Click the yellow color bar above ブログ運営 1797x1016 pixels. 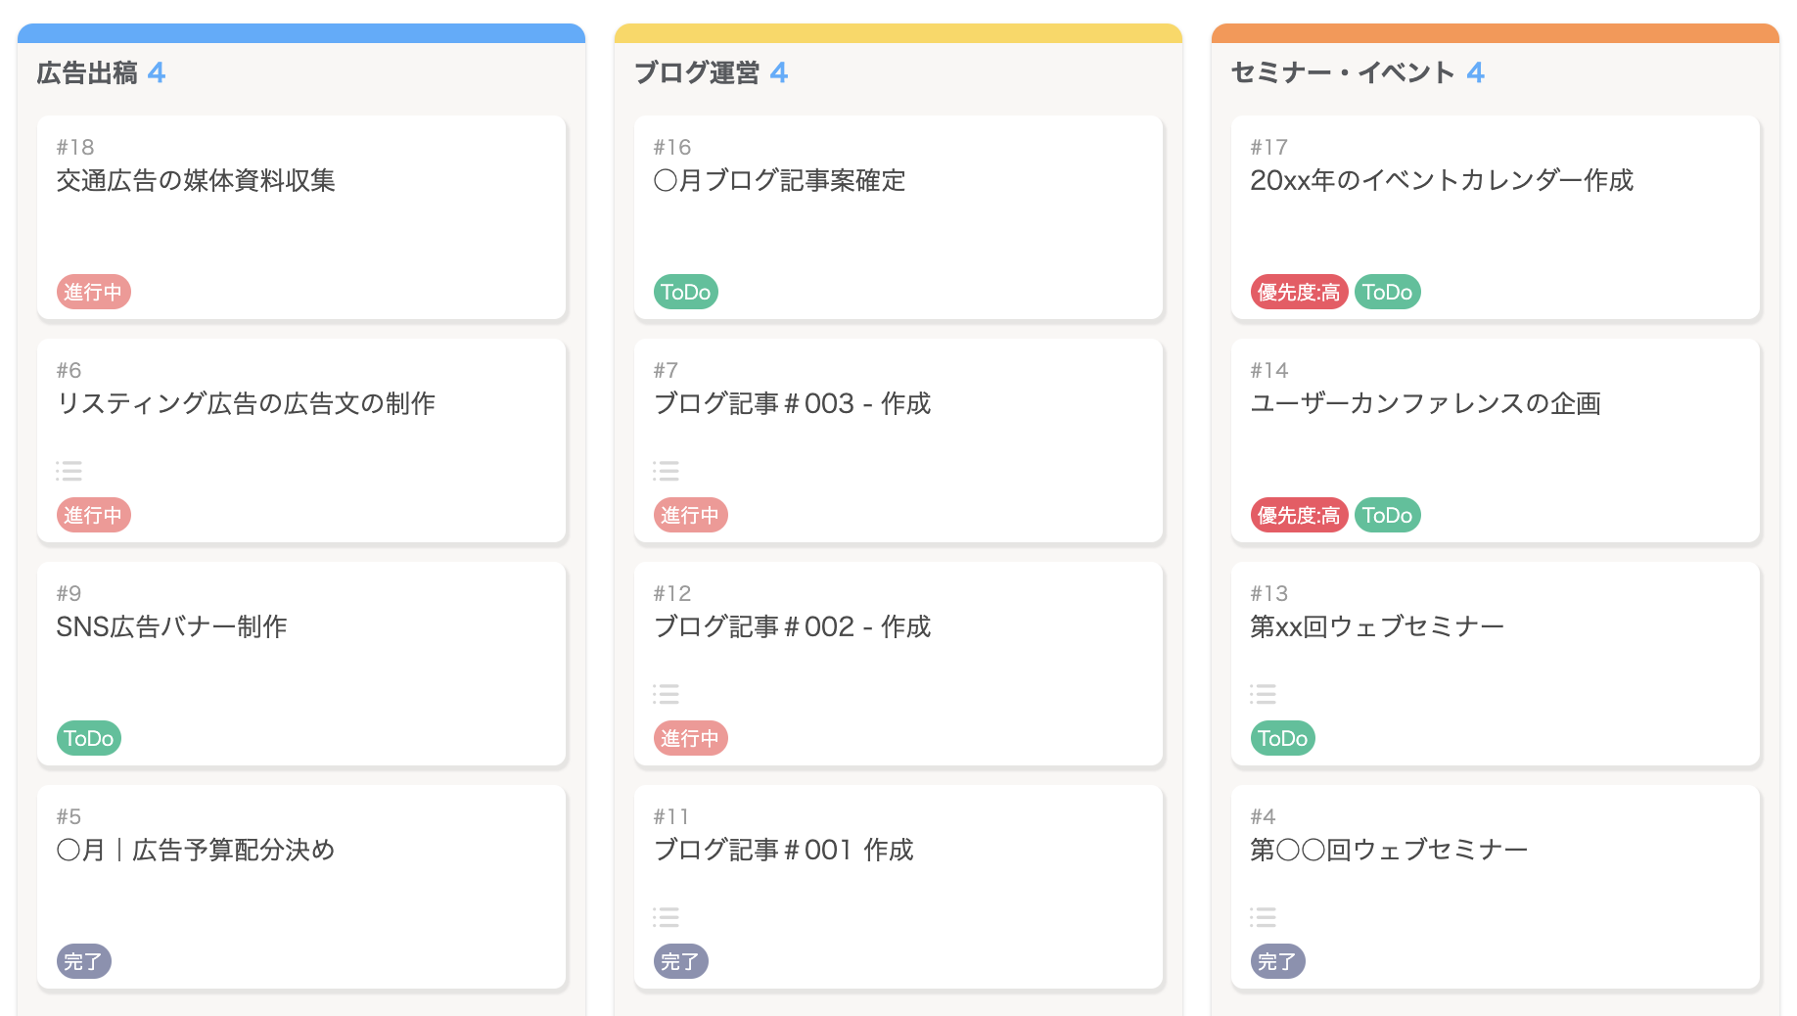click(x=898, y=33)
